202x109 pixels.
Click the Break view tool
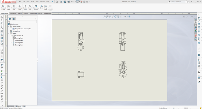coord(42,7)
